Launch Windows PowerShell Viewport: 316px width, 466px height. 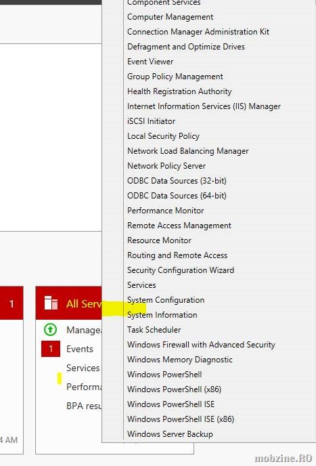tap(164, 374)
